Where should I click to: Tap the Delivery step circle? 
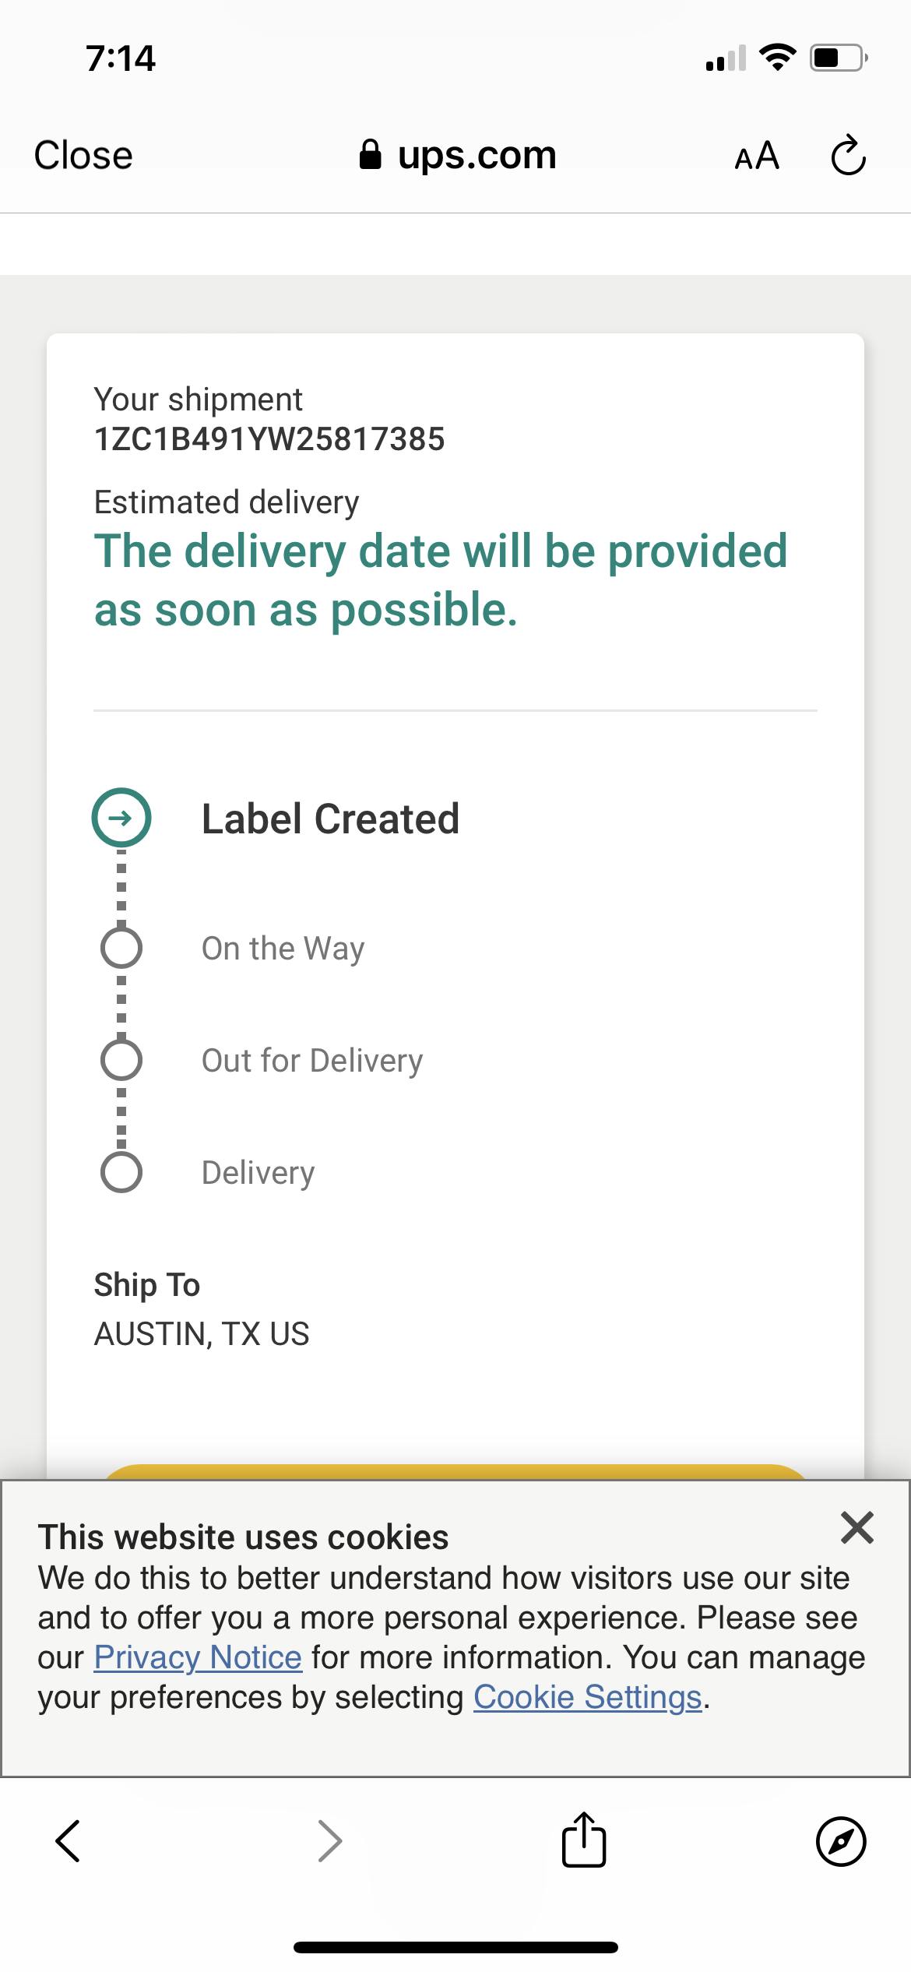(121, 1172)
